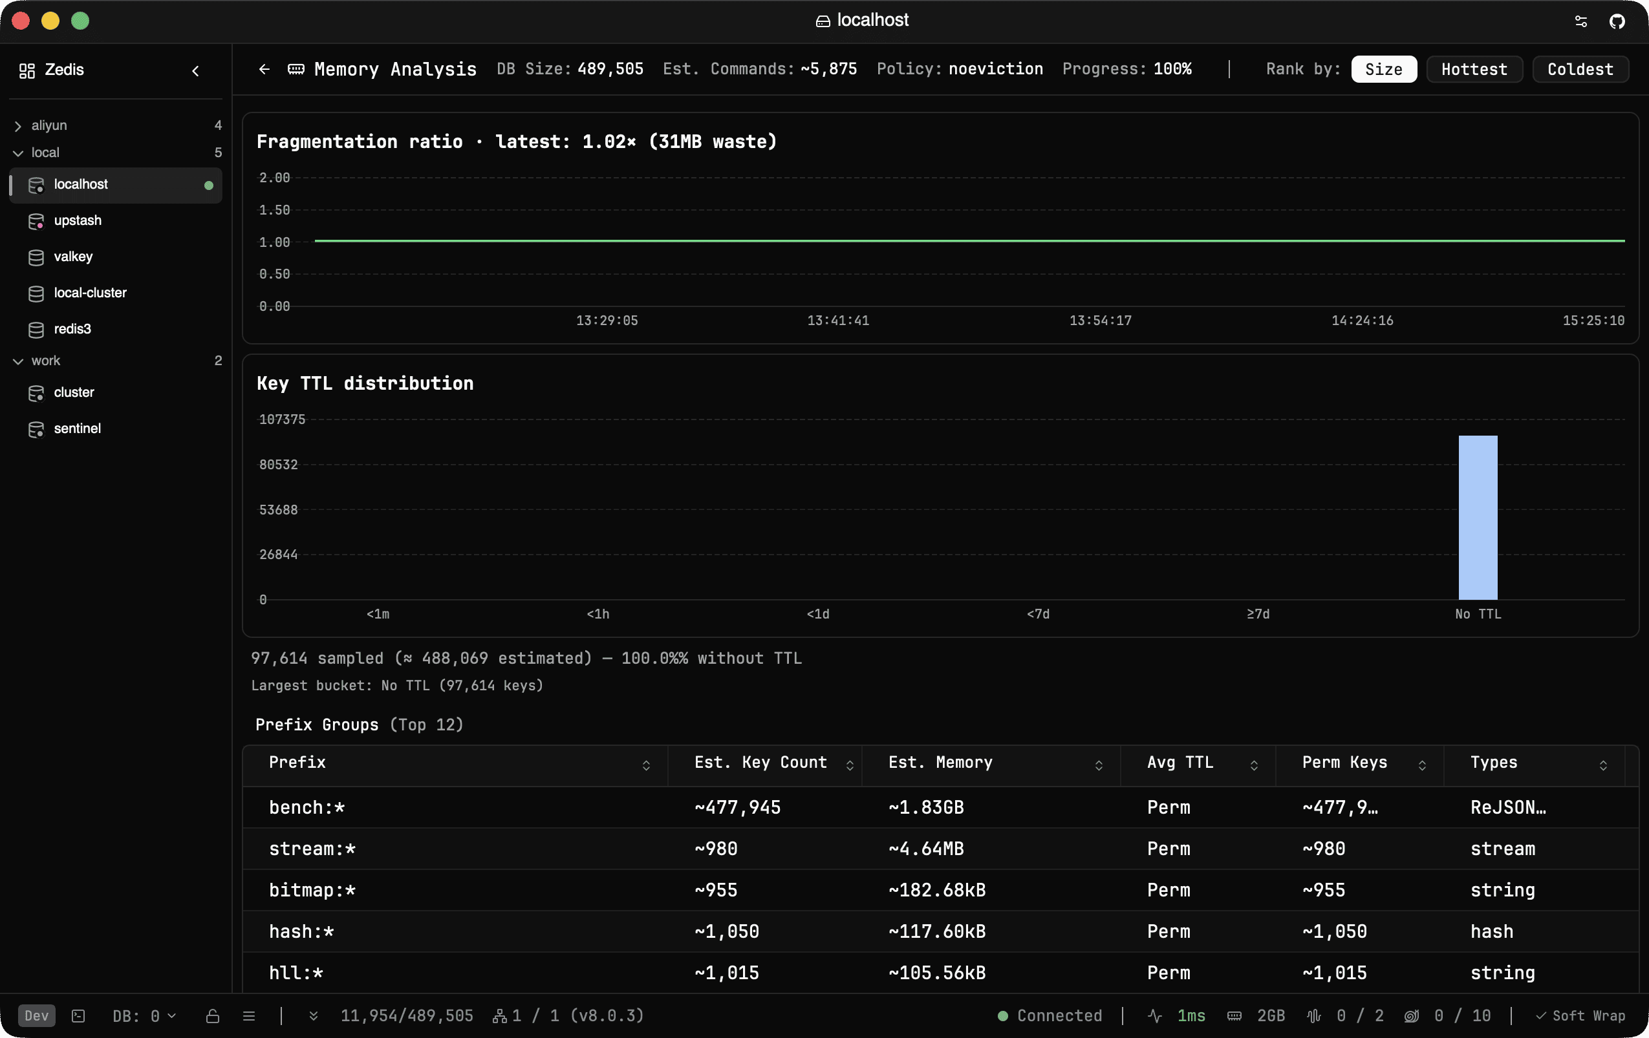The image size is (1649, 1038).
Task: Collapse the sidebar with the left chevron
Action: pyautogui.click(x=196, y=70)
